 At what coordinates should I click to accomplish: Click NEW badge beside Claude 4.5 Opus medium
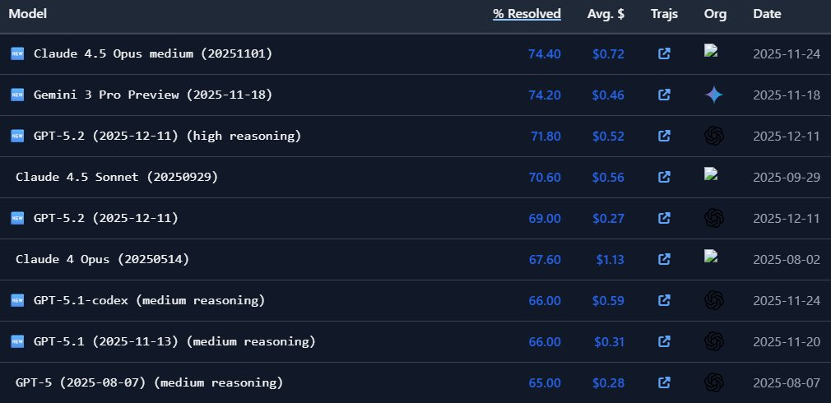pyautogui.click(x=17, y=54)
